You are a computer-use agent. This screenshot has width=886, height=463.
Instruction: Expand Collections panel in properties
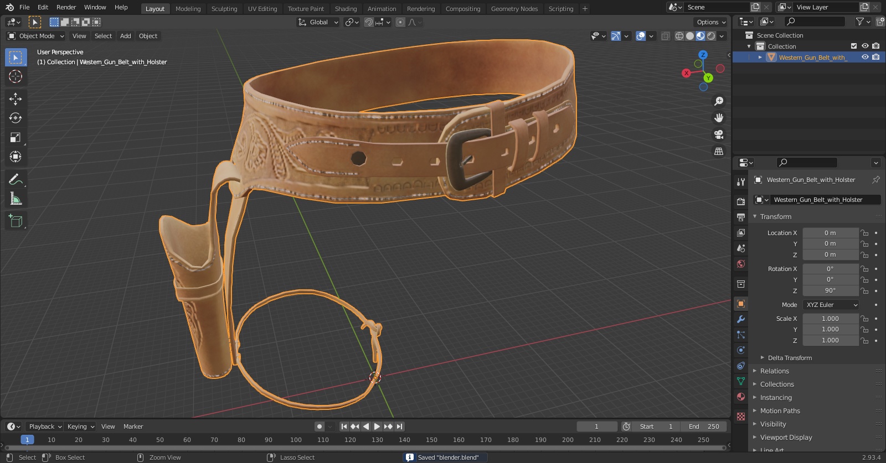tap(777, 384)
